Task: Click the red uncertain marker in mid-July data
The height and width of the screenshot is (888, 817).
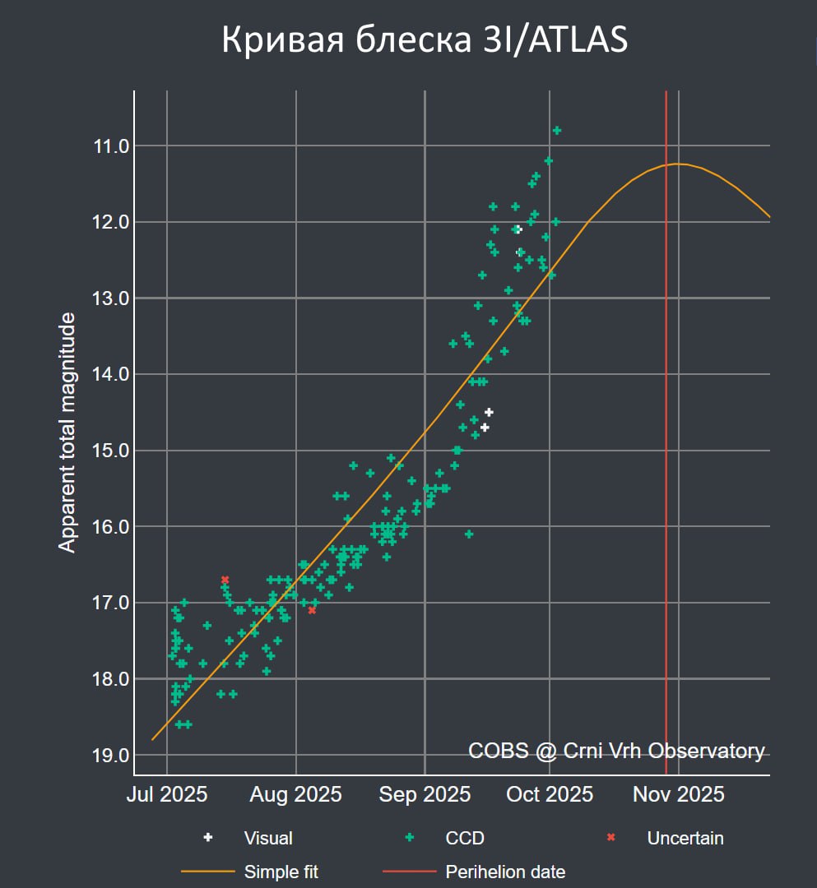Action: point(225,580)
